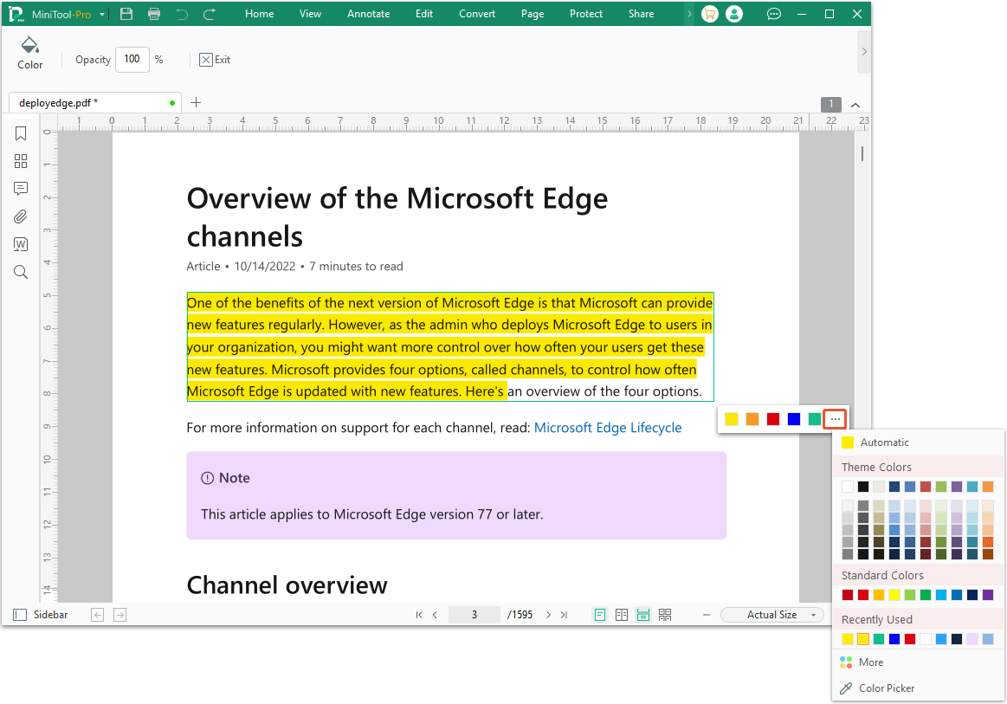
Task: Select the Color Picker option
Action: 888,688
